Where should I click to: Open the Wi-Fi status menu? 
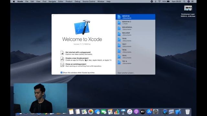pyautogui.click(x=159, y=1)
